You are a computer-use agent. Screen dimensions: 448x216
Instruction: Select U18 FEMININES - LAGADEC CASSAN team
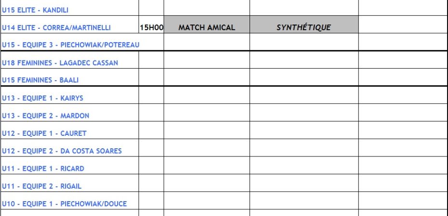60,63
